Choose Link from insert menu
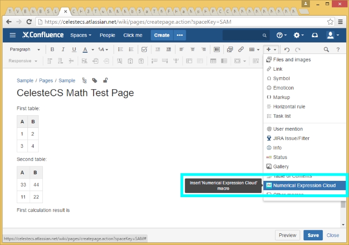349x245 pixels. pyautogui.click(x=304, y=69)
